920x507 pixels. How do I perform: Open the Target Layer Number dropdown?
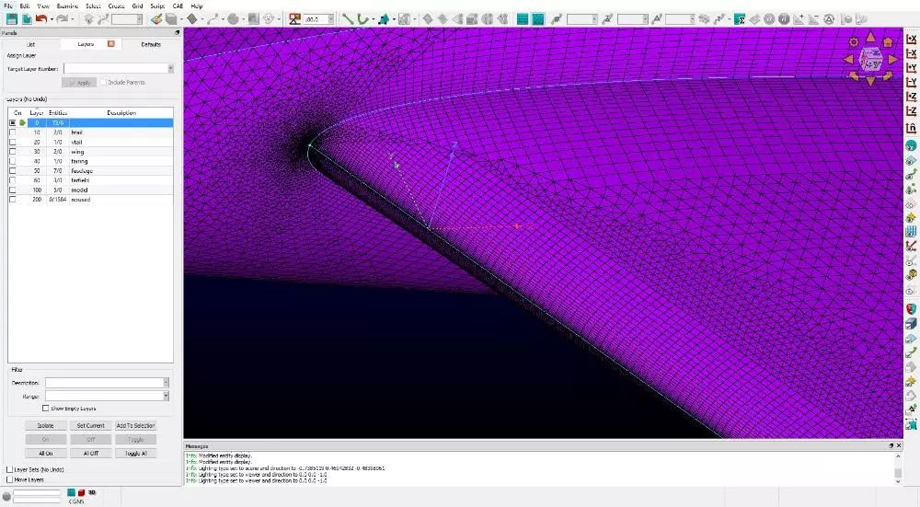170,68
